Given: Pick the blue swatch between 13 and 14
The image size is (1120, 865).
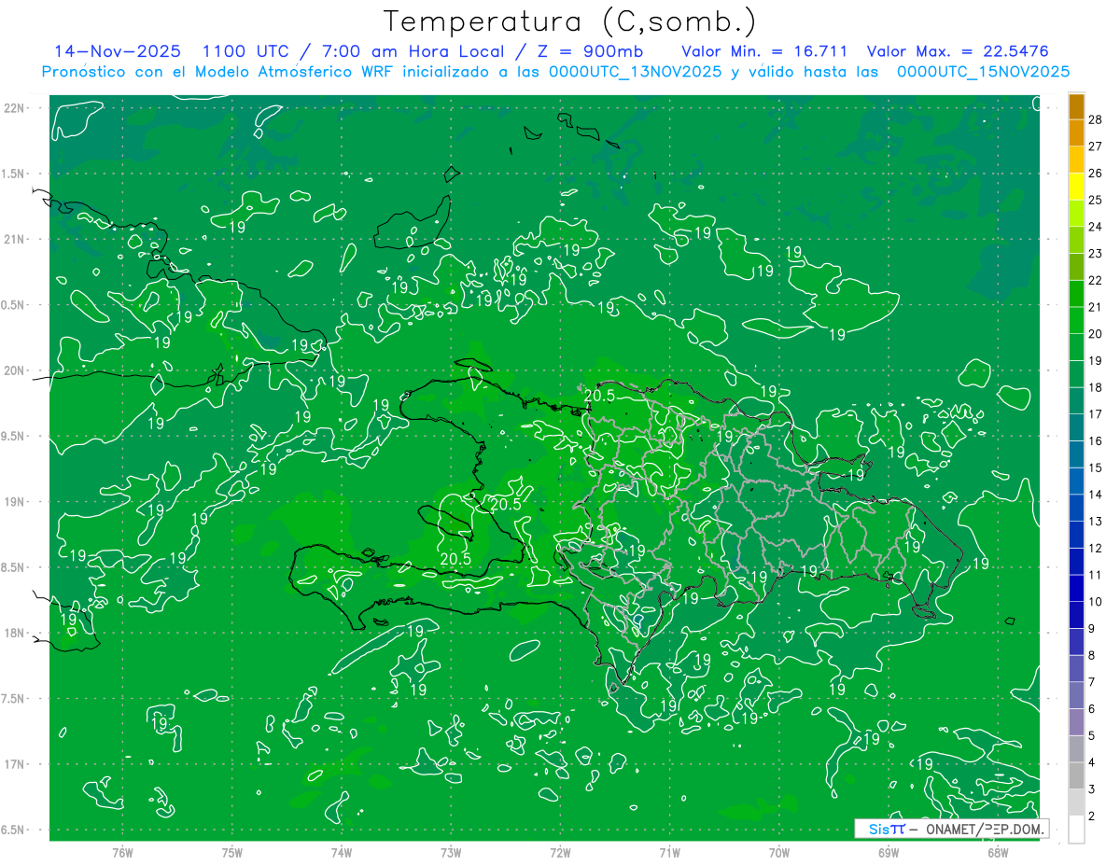Looking at the screenshot, I should 1076,509.
